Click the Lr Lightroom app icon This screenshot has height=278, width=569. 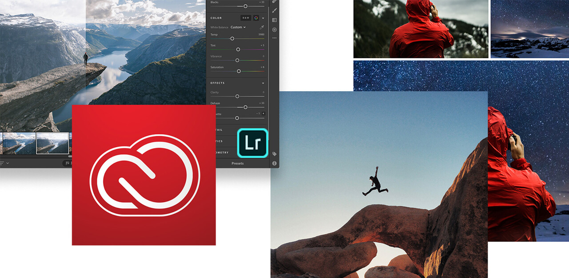(252, 143)
